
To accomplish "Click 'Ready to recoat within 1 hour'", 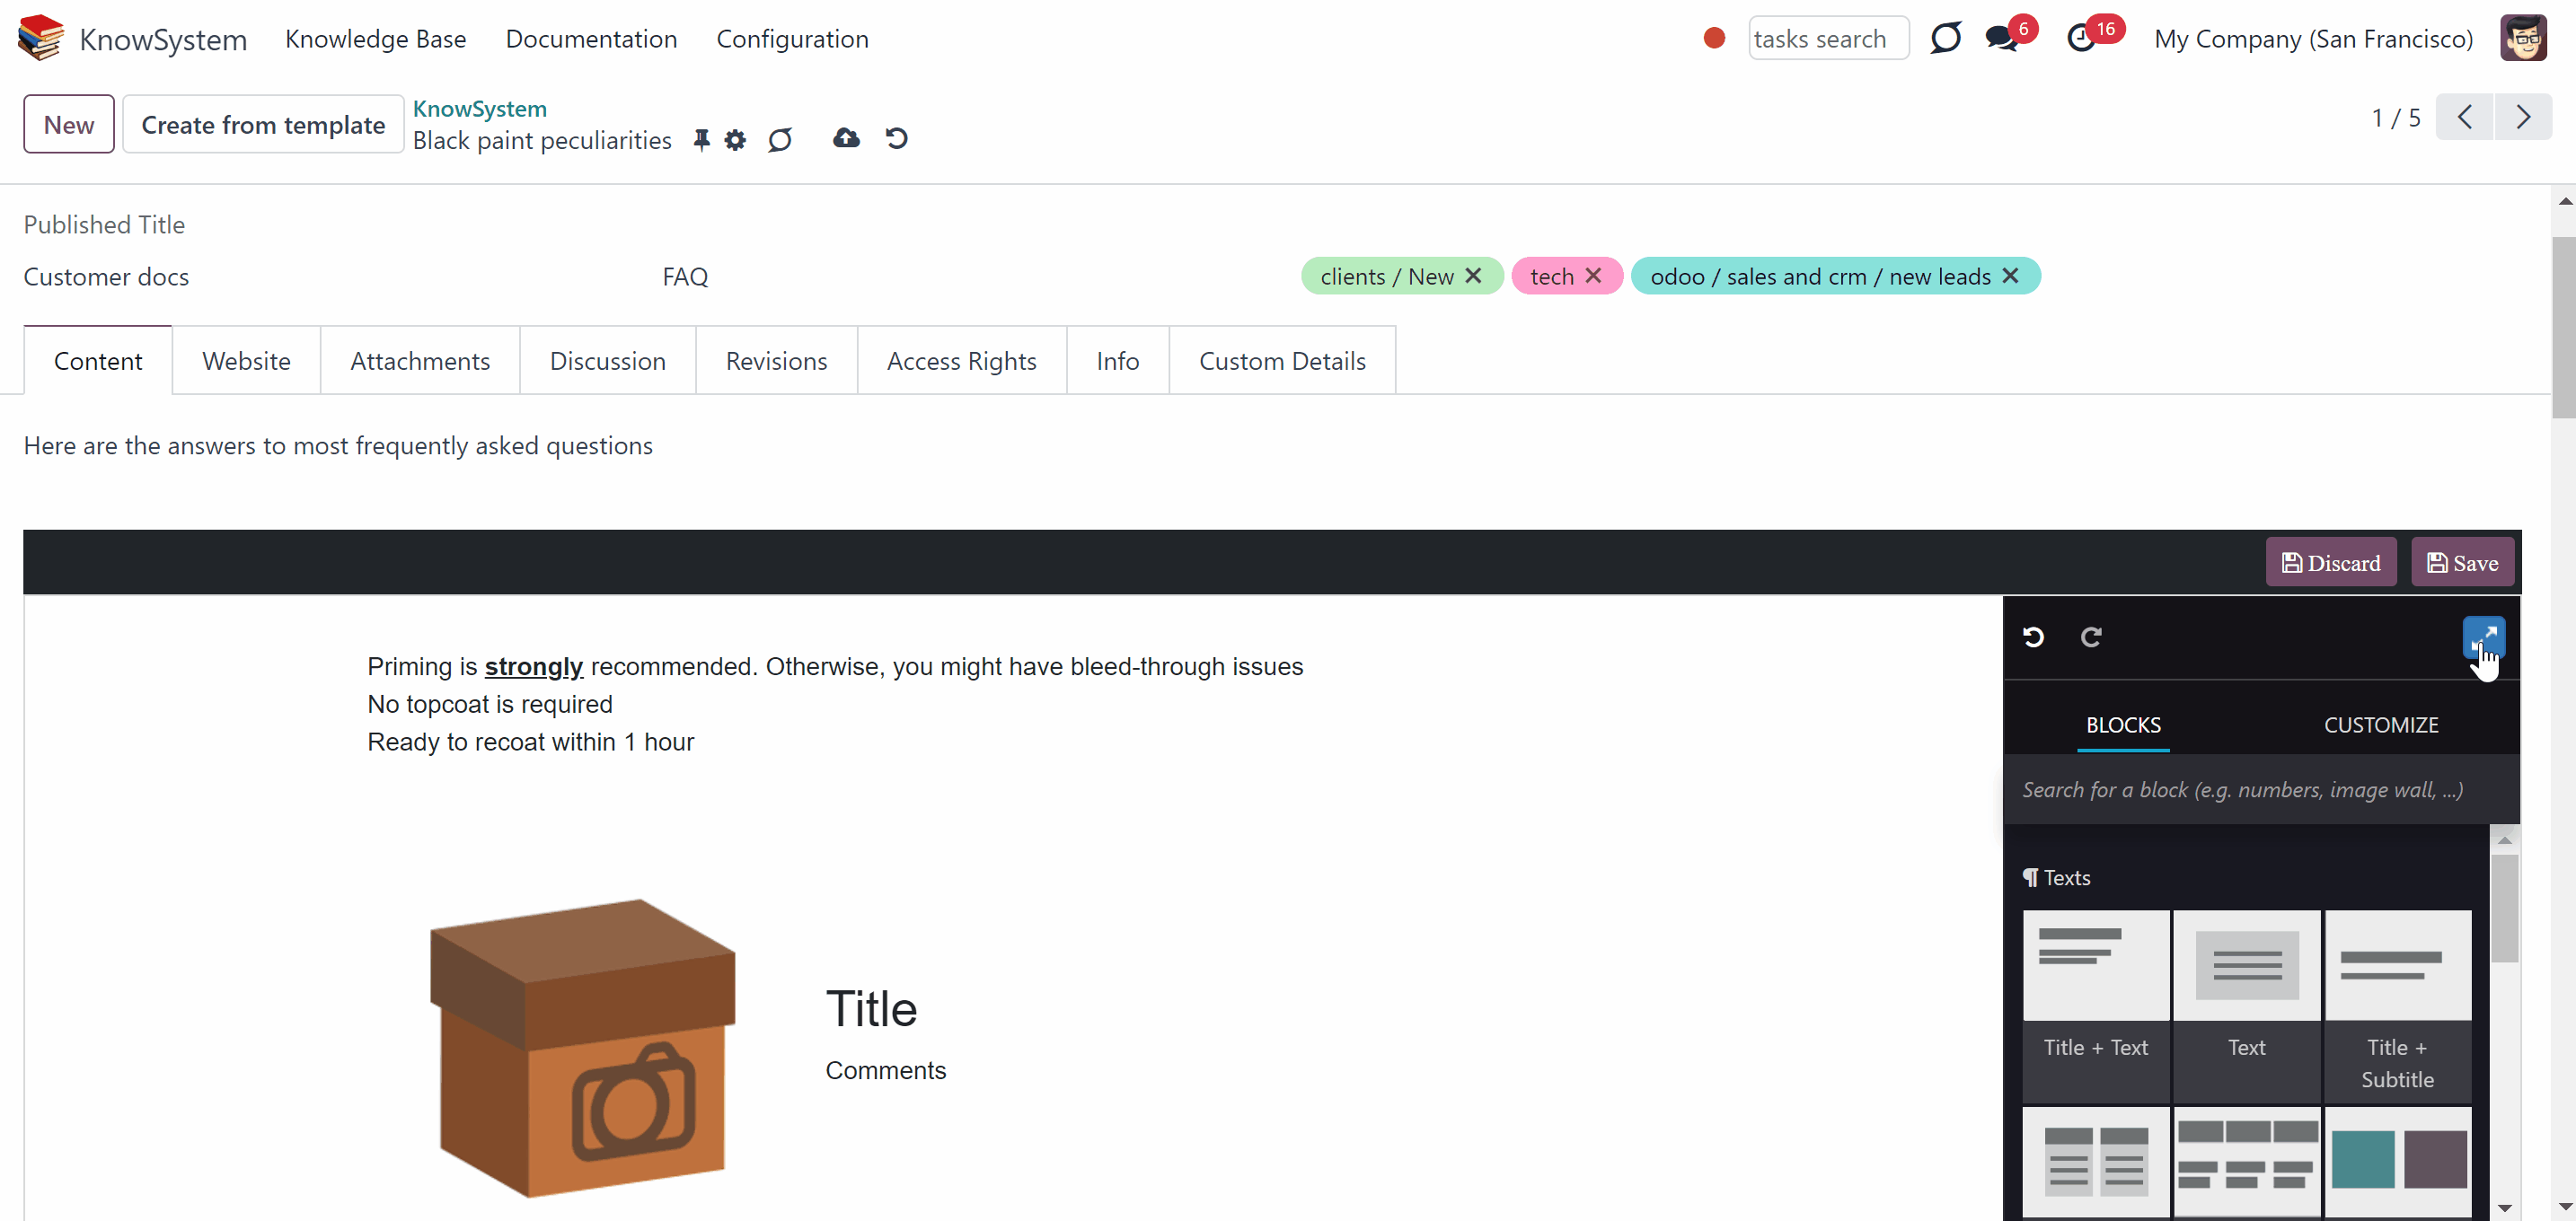I will click(x=531, y=742).
